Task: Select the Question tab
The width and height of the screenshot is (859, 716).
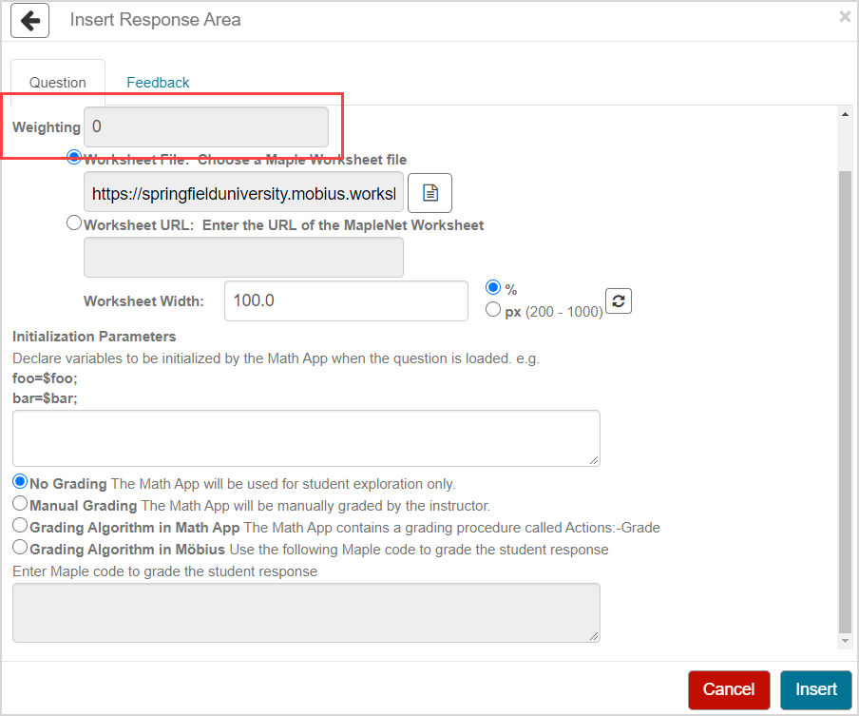Action: coord(57,83)
